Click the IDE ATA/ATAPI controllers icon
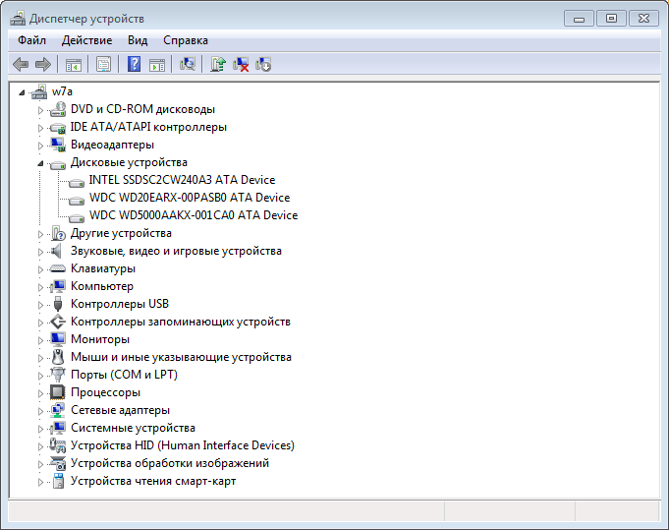The height and width of the screenshot is (530, 669). [58, 127]
